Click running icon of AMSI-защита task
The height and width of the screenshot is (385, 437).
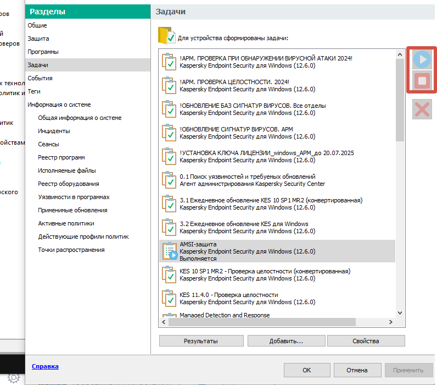click(170, 251)
